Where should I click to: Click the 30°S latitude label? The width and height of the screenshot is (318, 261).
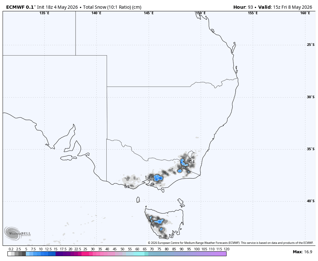coord(311,97)
